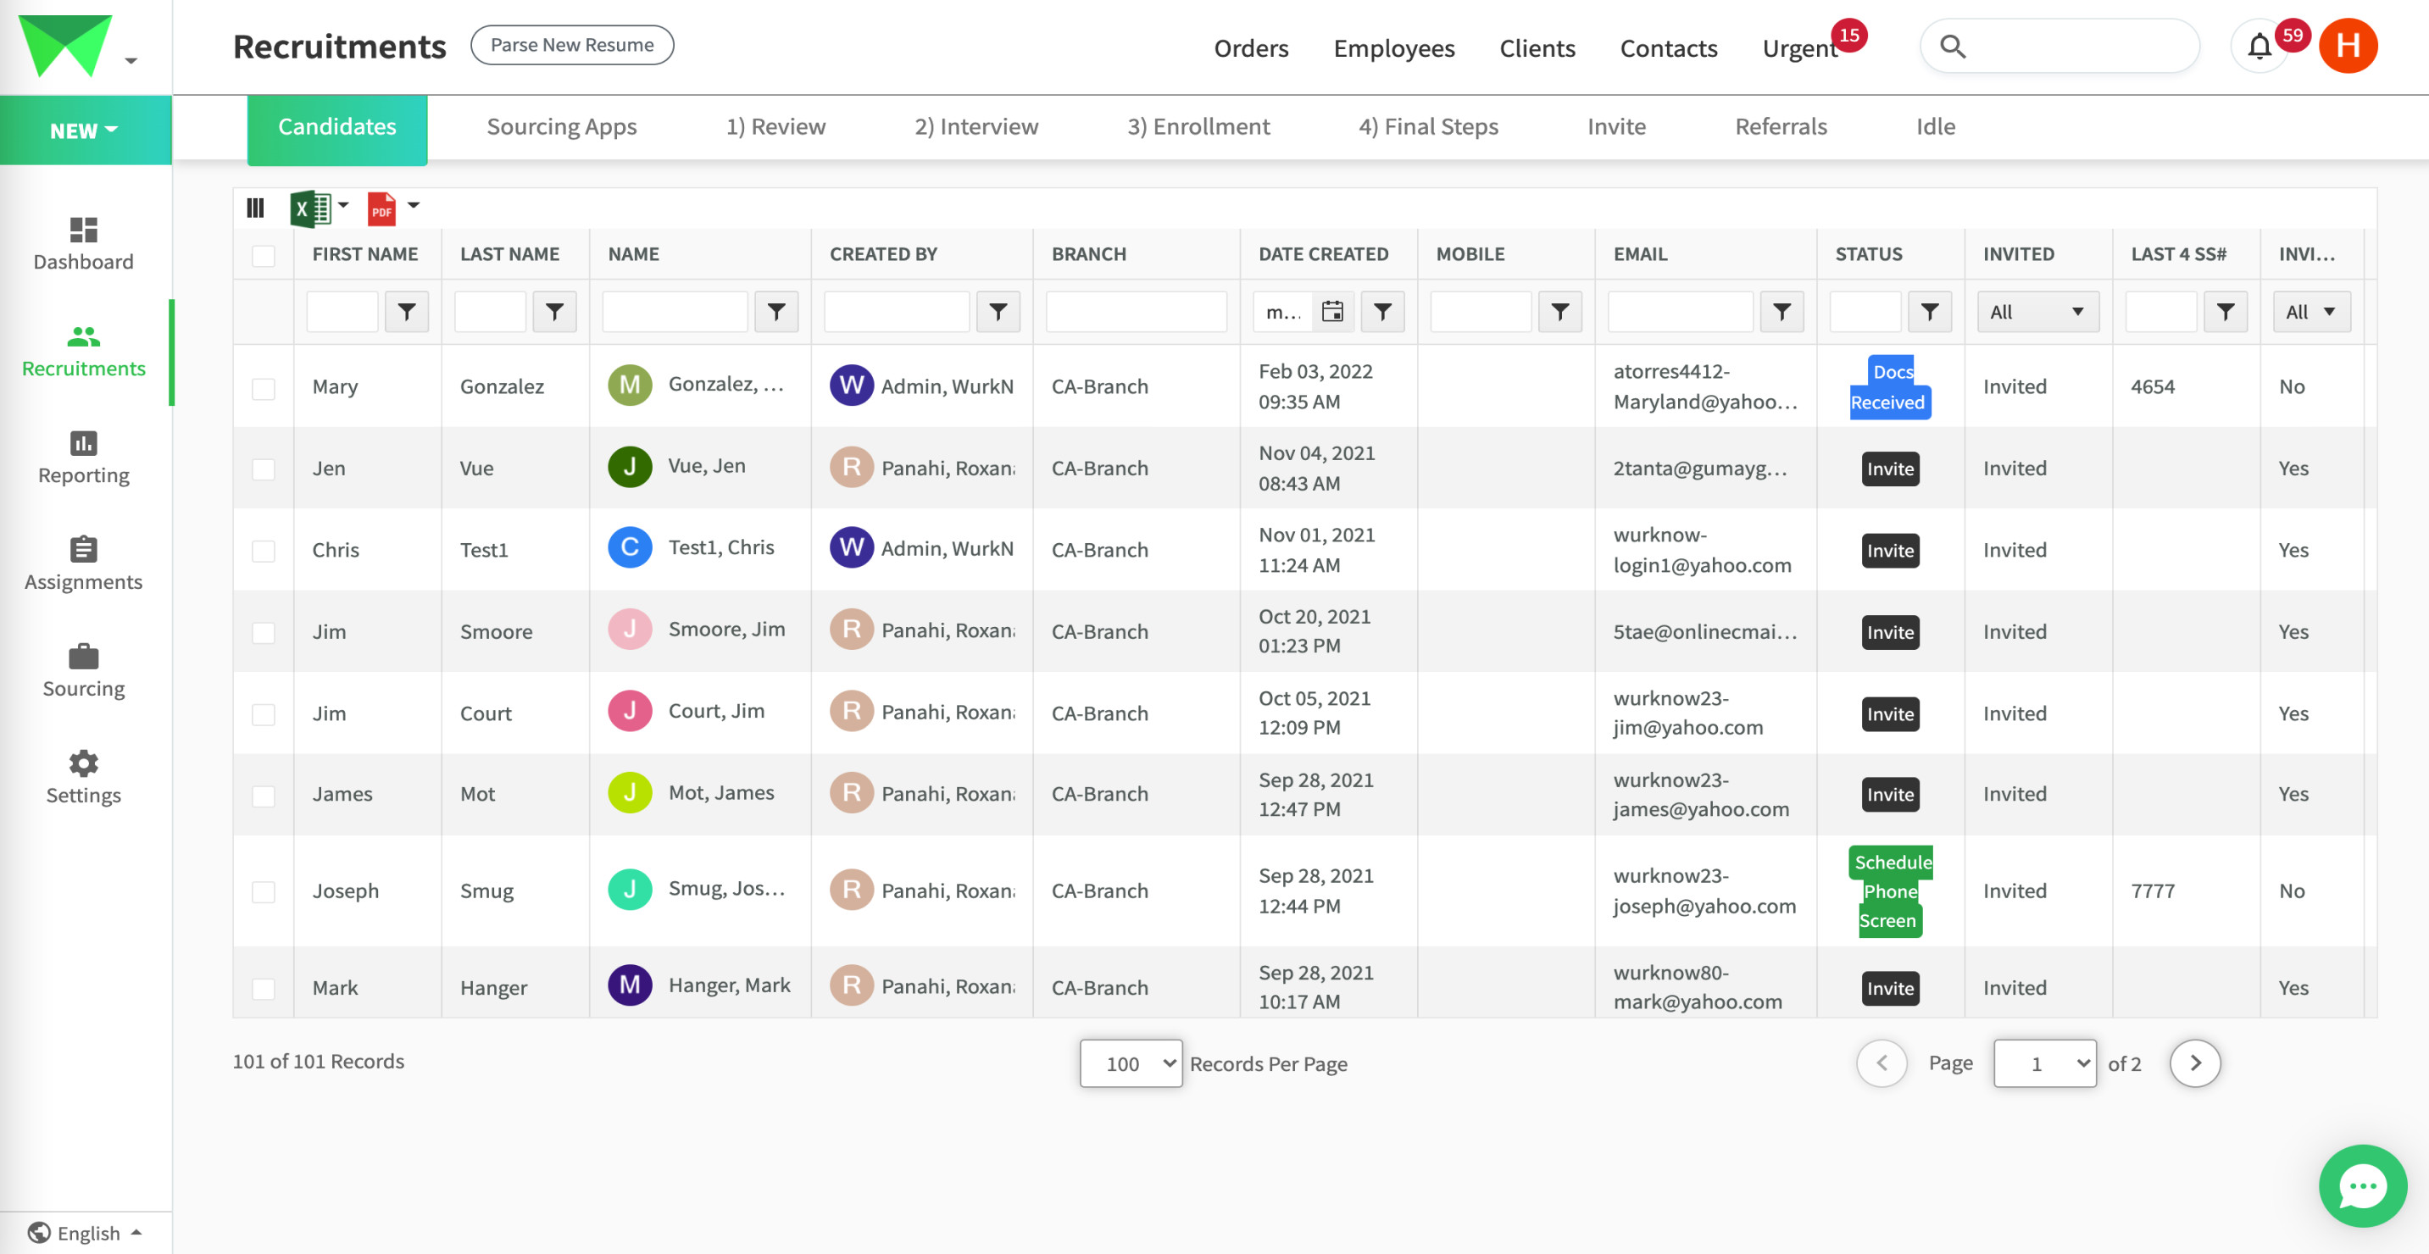
Task: Open the Invited column All filter
Action: 2037,312
